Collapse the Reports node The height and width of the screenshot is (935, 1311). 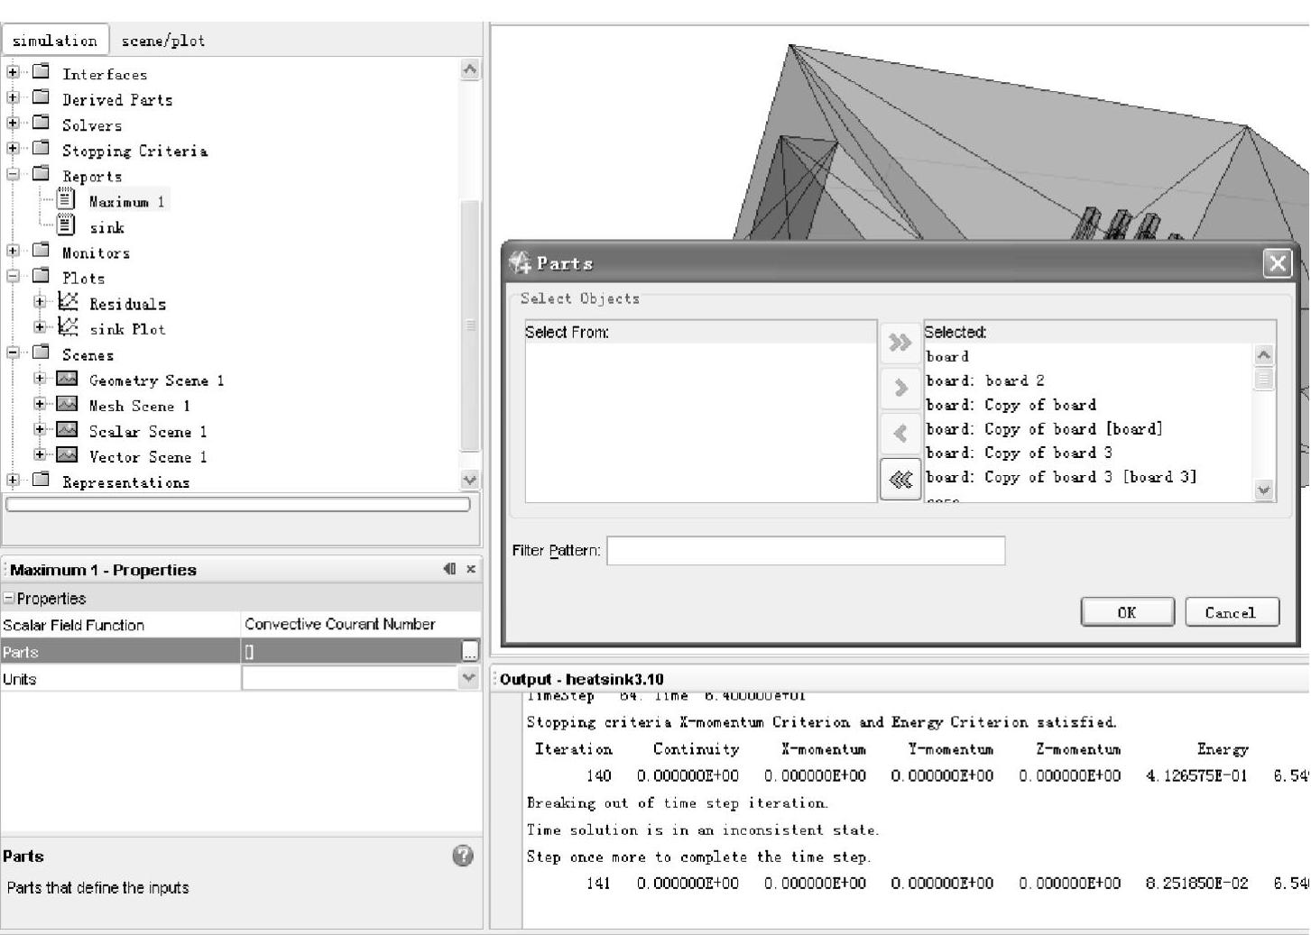[13, 174]
